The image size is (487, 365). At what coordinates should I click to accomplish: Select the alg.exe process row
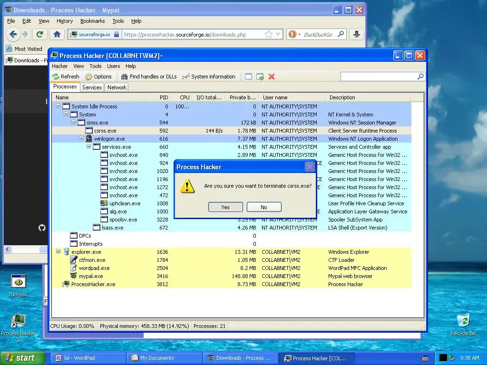coord(232,211)
